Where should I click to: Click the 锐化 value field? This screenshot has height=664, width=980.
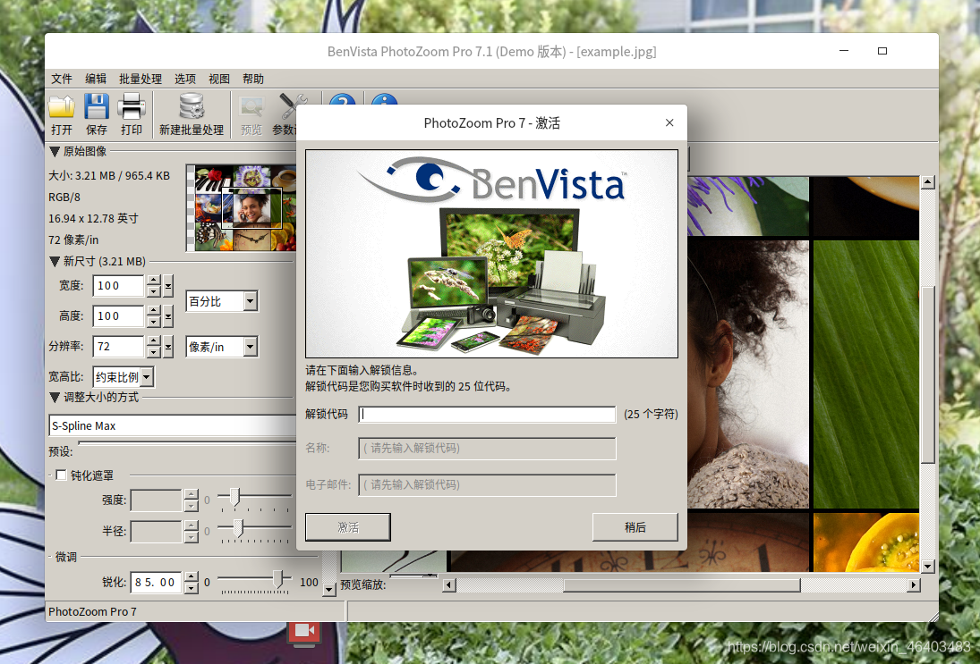coord(157,583)
